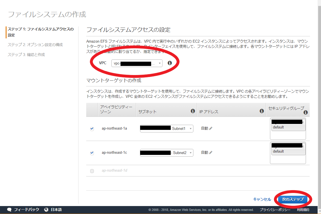This screenshot has height=214, width=321.
Task: Open the Subnet2 dropdown for ap-northeast-1c
Action: point(167,153)
